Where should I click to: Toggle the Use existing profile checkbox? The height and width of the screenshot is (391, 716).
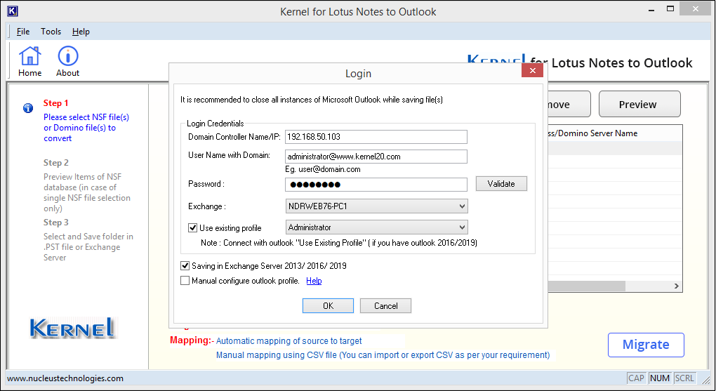click(193, 228)
